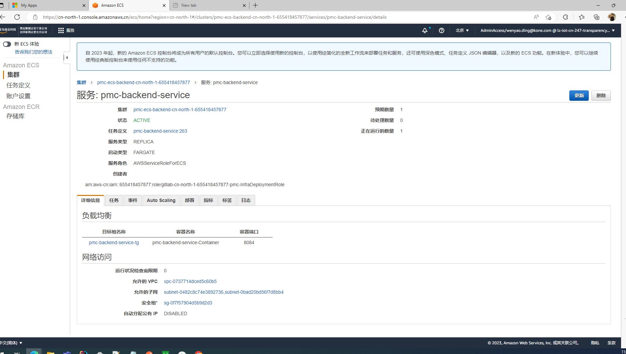The width and height of the screenshot is (626, 354).
Task: Click the ACTIVE status text
Action: click(142, 120)
